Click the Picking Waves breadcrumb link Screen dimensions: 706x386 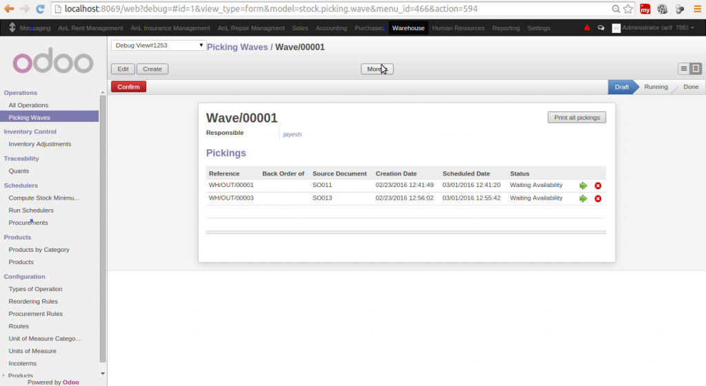(x=237, y=47)
